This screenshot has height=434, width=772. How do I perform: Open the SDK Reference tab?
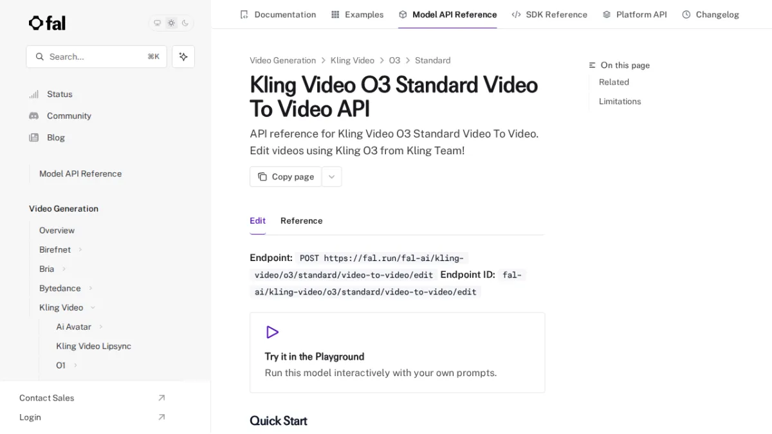pyautogui.click(x=549, y=14)
